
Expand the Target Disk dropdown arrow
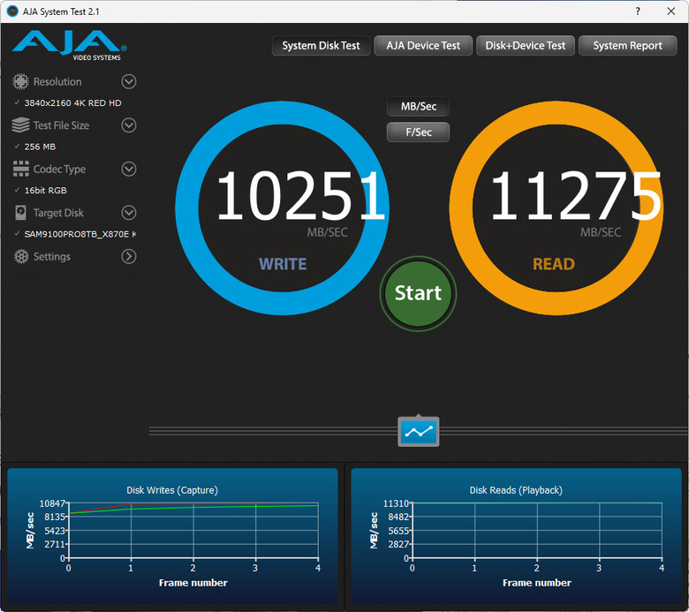[x=129, y=213]
